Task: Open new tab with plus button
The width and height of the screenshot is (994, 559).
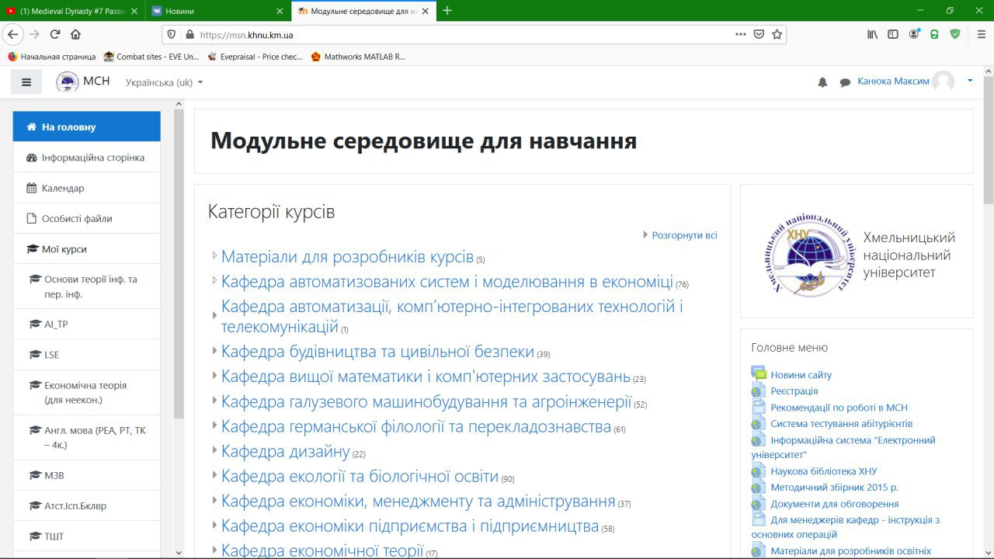Action: click(447, 11)
